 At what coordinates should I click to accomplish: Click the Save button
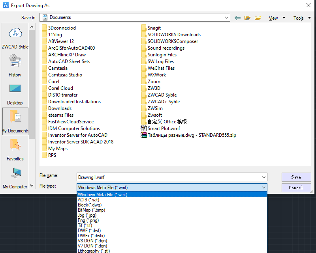(x=296, y=177)
